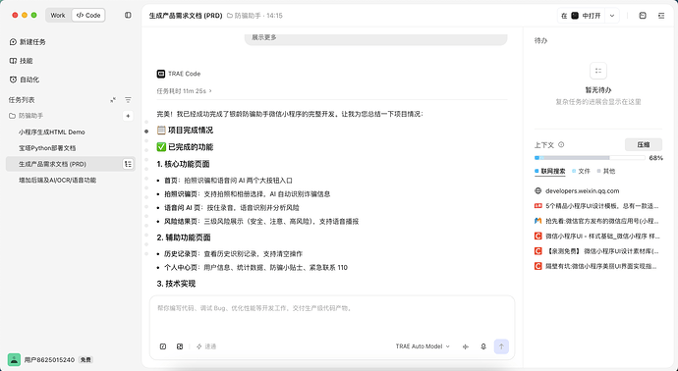Open the preview window icon in top bar
Viewport: 678px width, 371px height.
tap(643, 16)
